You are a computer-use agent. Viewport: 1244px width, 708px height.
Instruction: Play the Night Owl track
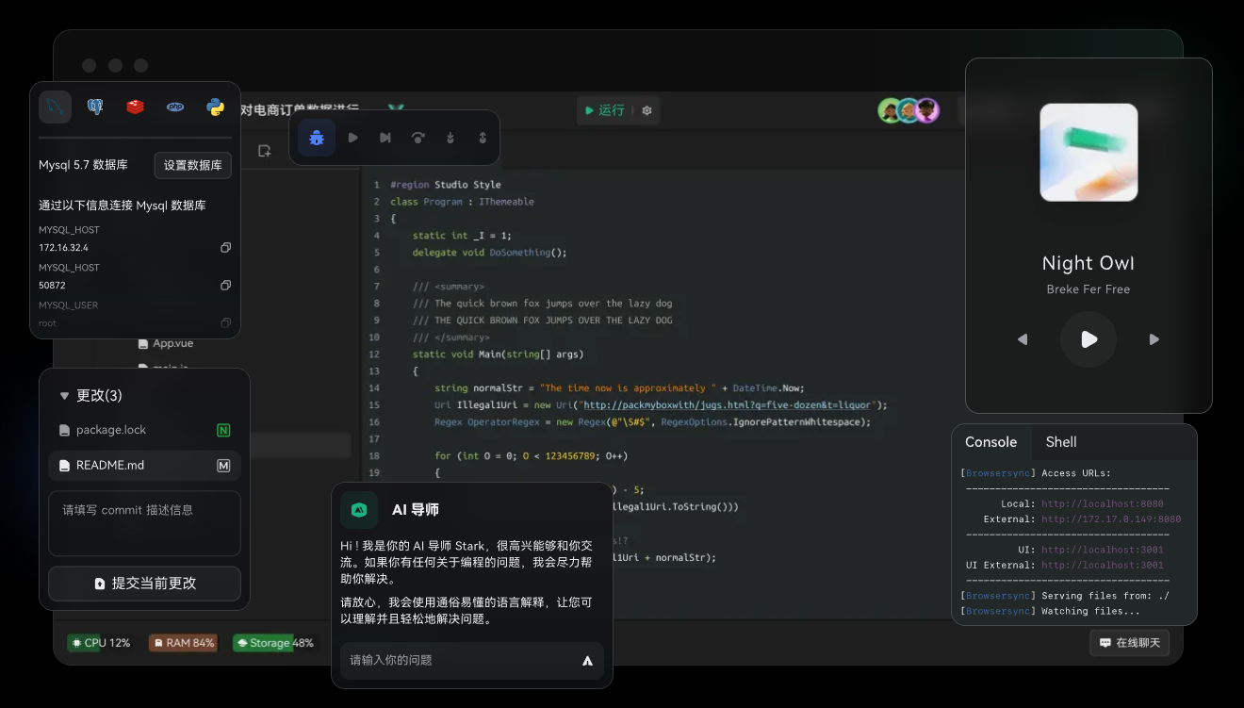[1088, 339]
